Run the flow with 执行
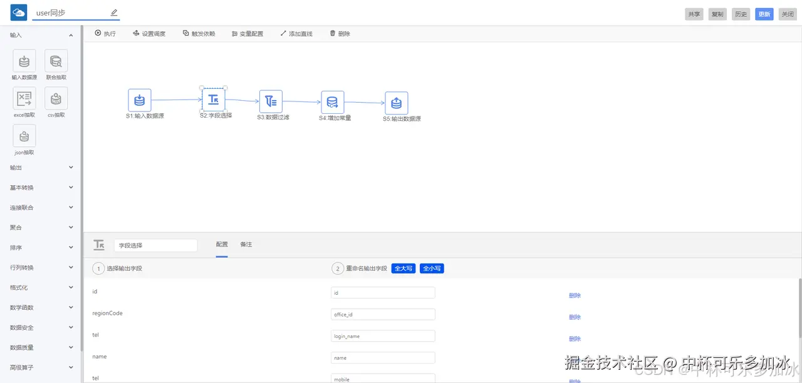The width and height of the screenshot is (802, 383). 105,33
